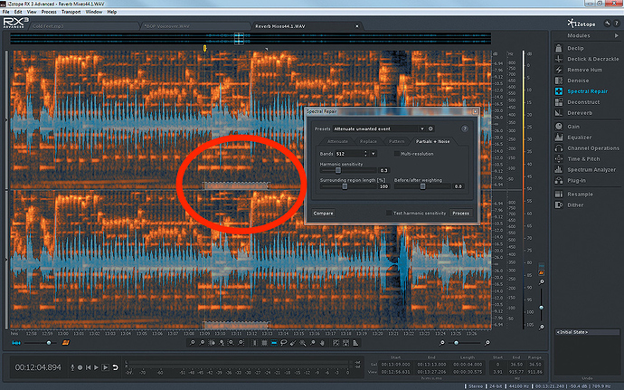Play the current selection only
Screen dimensions: 624x390
click(106, 367)
